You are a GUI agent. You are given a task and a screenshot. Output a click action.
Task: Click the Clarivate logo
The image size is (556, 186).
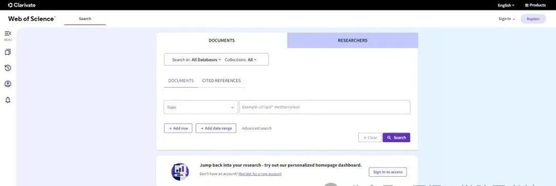[x=22, y=5]
